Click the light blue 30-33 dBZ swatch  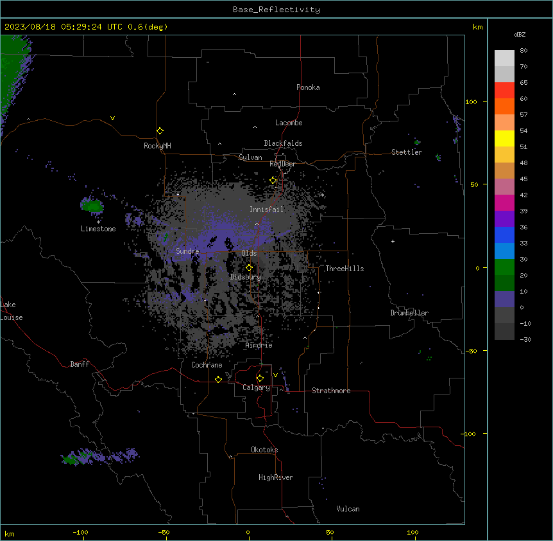pyautogui.click(x=504, y=251)
